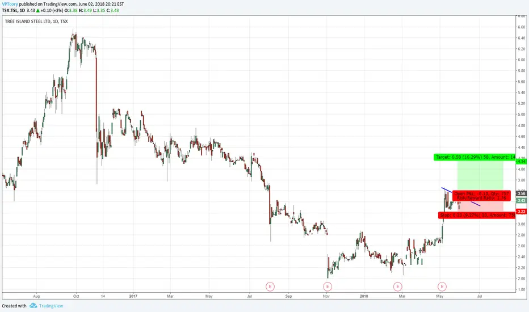Click the 2018 label on time axis

tap(364, 296)
